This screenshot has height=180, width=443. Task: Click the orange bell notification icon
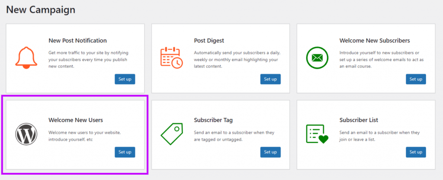(x=26, y=58)
